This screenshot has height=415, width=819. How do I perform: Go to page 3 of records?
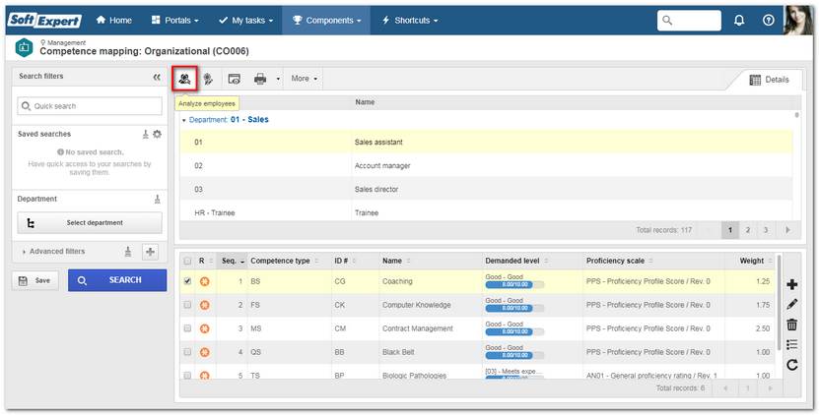766,230
